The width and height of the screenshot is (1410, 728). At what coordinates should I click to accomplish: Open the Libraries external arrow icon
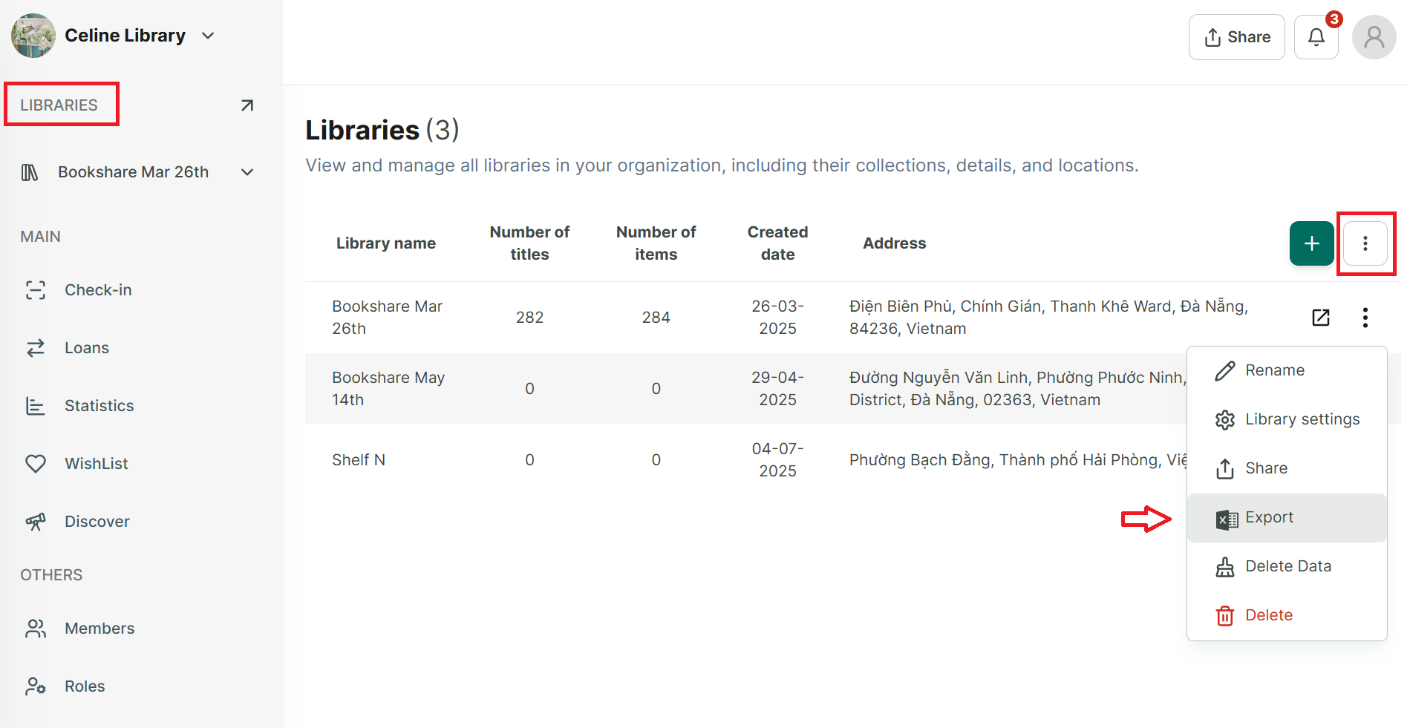tap(247, 105)
